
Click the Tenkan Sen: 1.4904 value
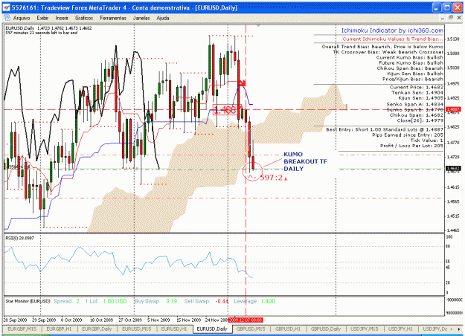pos(417,92)
